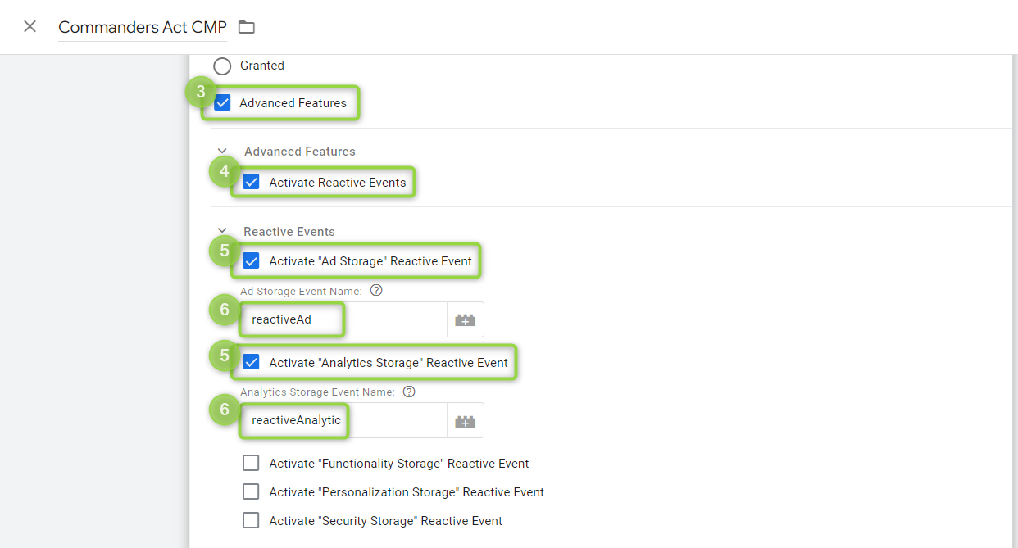Close the Commanders Act CMP tag editor
Image resolution: width=1018 pixels, height=548 pixels.
30,26
